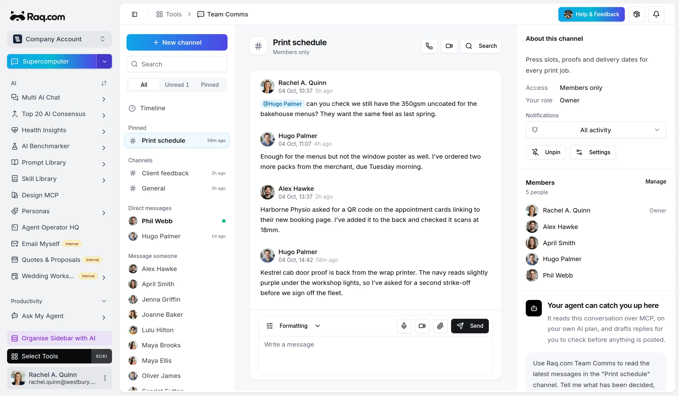Viewport: 679px width, 396px height.
Task: Expand Health Insights submenu
Action: 104,132
